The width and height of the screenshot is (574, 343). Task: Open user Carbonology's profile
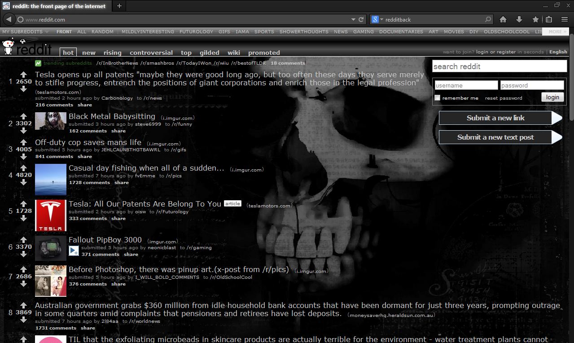pyautogui.click(x=117, y=98)
